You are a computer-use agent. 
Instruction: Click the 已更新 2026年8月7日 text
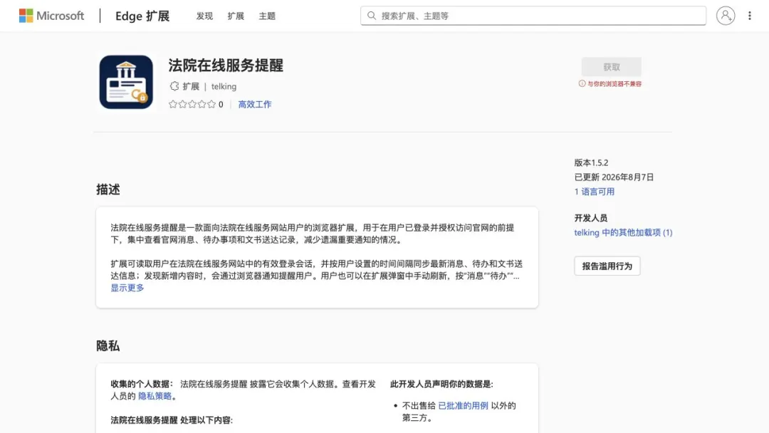614,177
